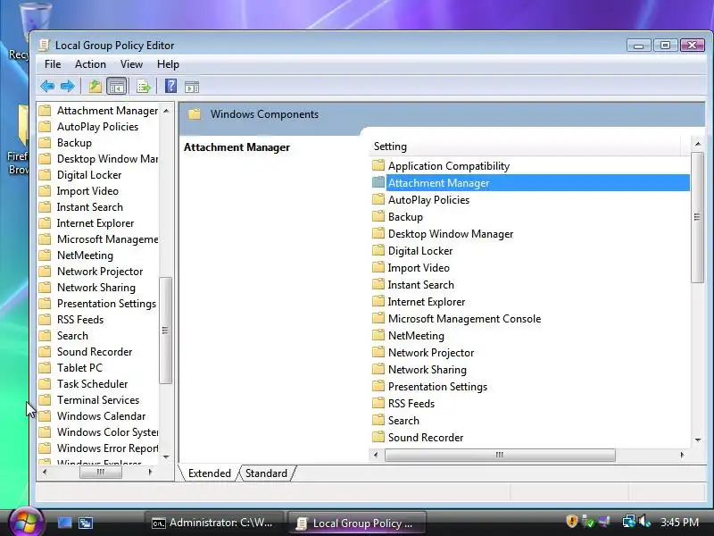The image size is (714, 536).
Task: Click the Local Group Policy Editor title icon
Action: tap(44, 46)
